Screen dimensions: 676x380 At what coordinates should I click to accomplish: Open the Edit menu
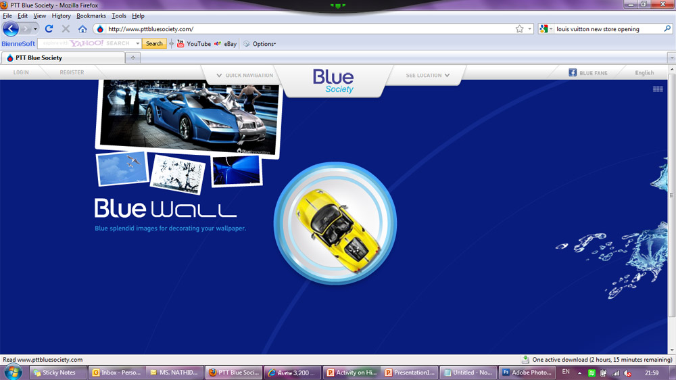tap(22, 16)
